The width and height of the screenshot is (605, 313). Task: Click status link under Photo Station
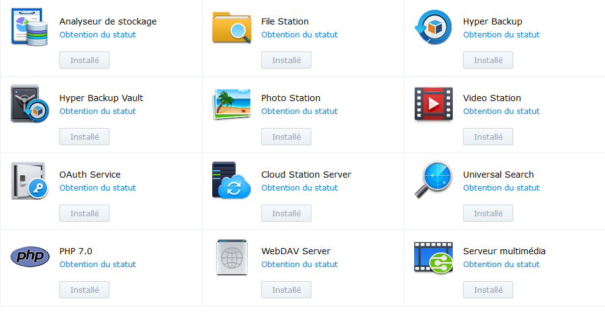coord(299,111)
